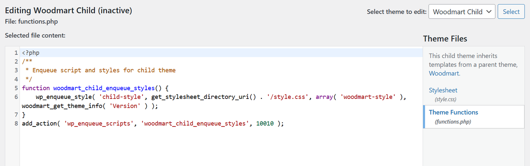The height and width of the screenshot is (166, 530).
Task: Click the 'Selected file content:' label
Action: 35,35
